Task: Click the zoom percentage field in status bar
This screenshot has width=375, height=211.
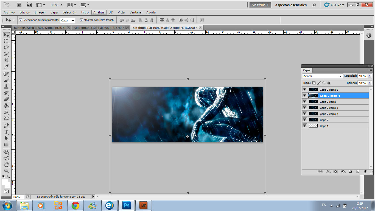Action: coord(18,197)
